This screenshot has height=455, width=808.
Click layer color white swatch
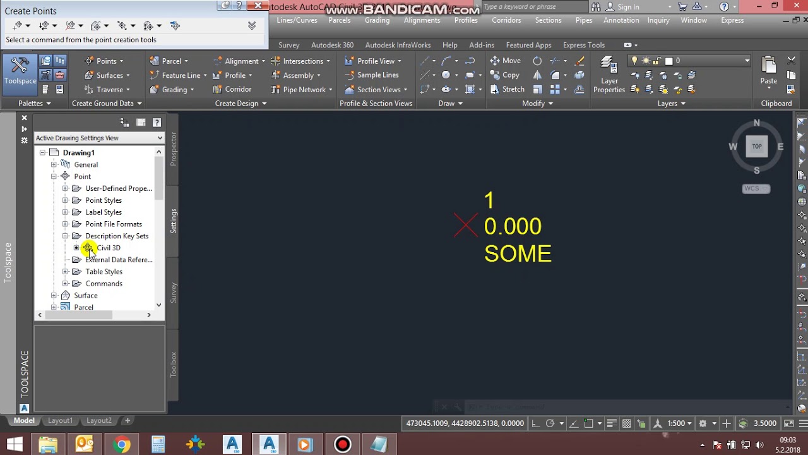click(x=668, y=61)
